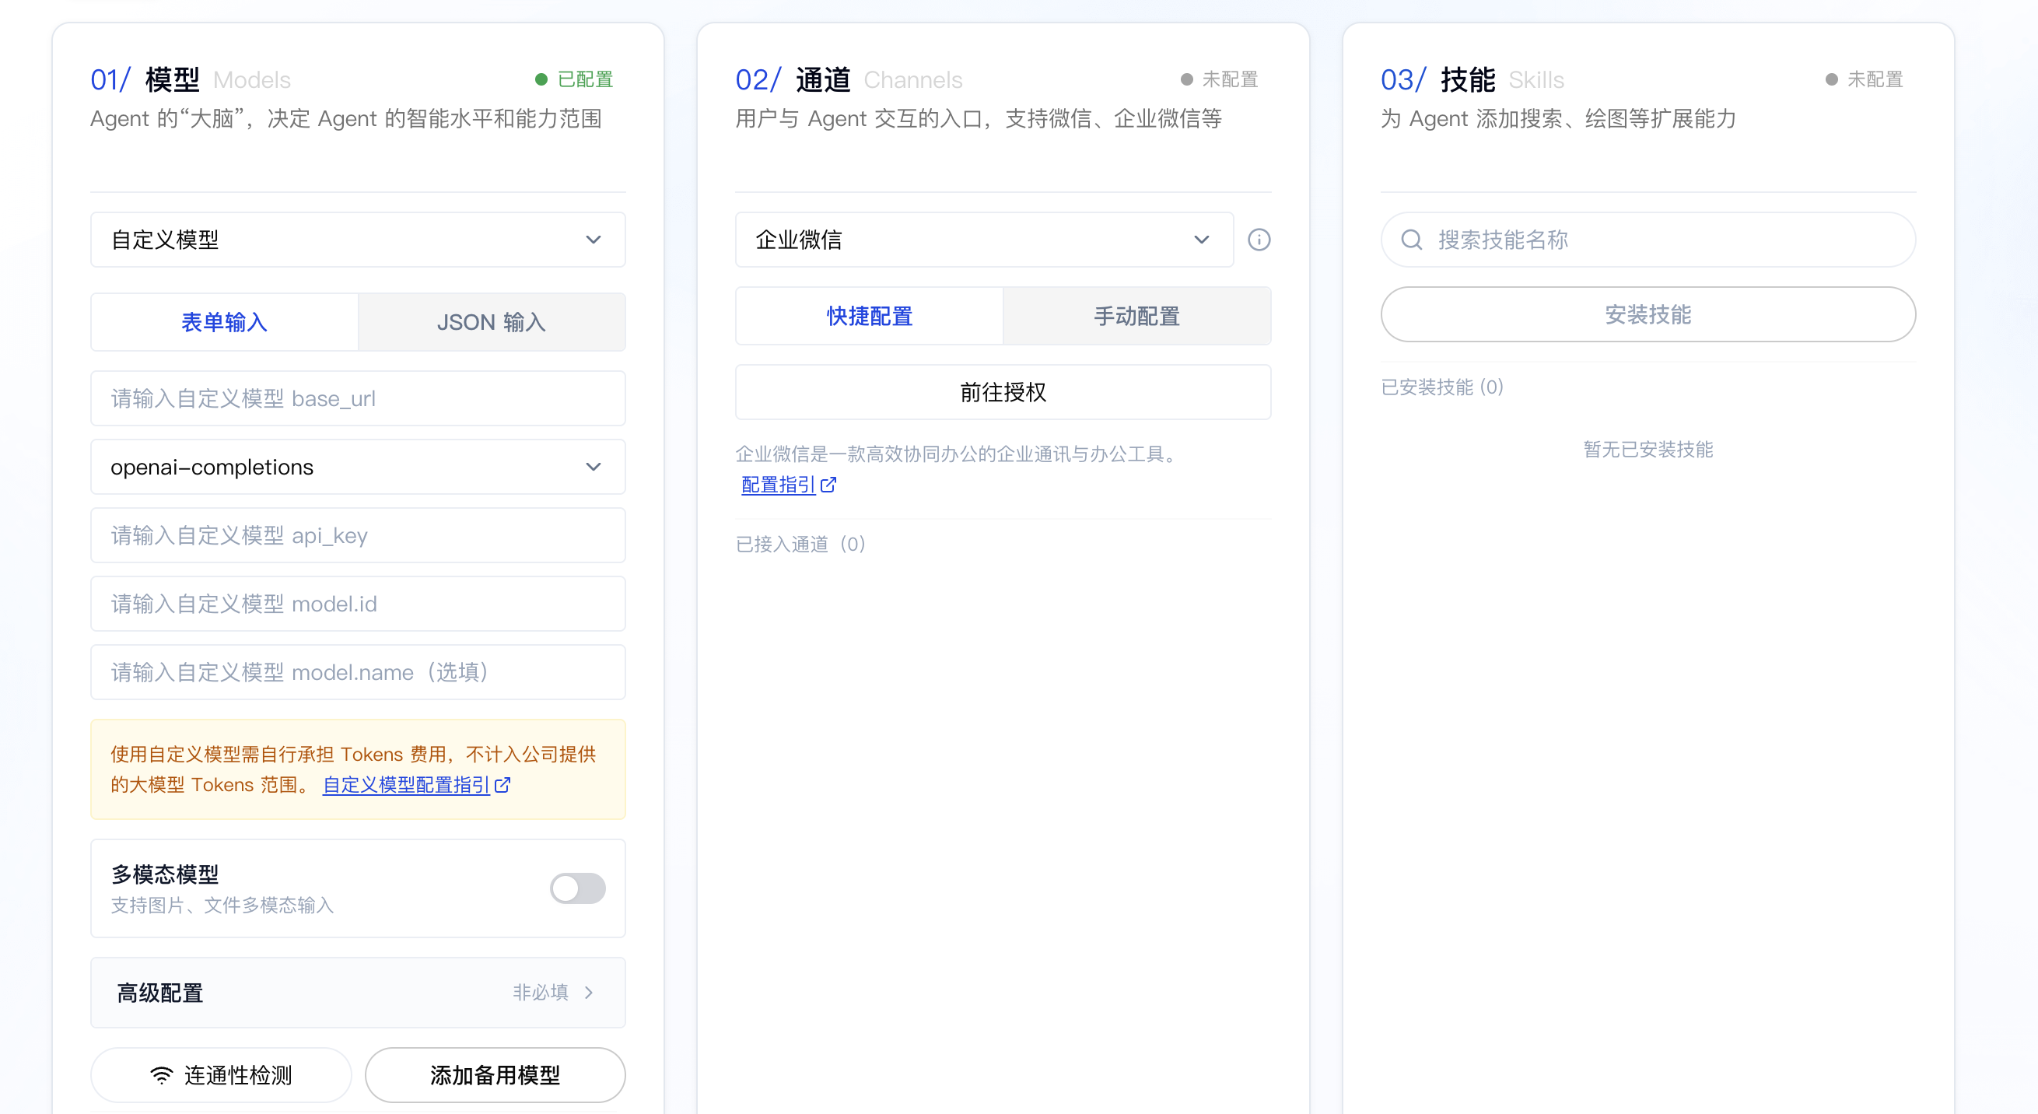Screen dimensions: 2038x1114
Task: Focus the model.id input field
Action: (359, 604)
